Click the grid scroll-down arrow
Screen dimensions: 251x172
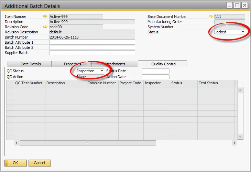[240, 137]
